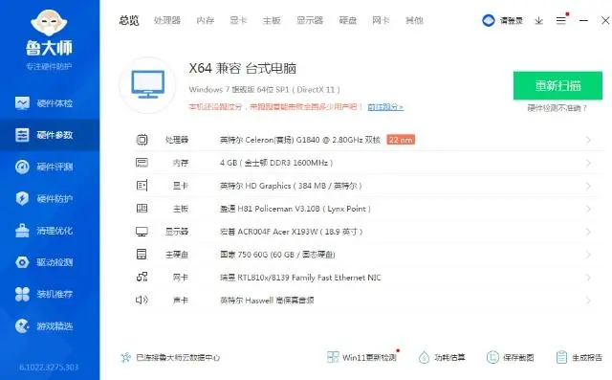Click Acer X193W monitor text
This screenshot has width=612, height=380.
291,232
